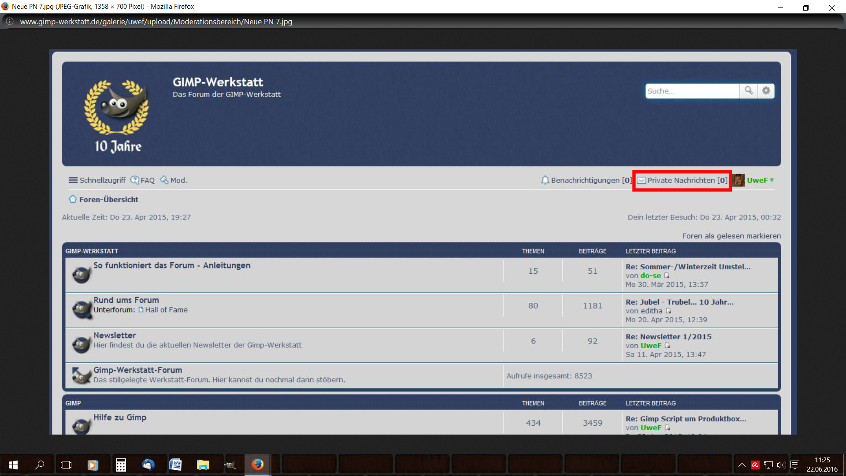Click the Foren-Übersicht home icon

click(x=72, y=199)
